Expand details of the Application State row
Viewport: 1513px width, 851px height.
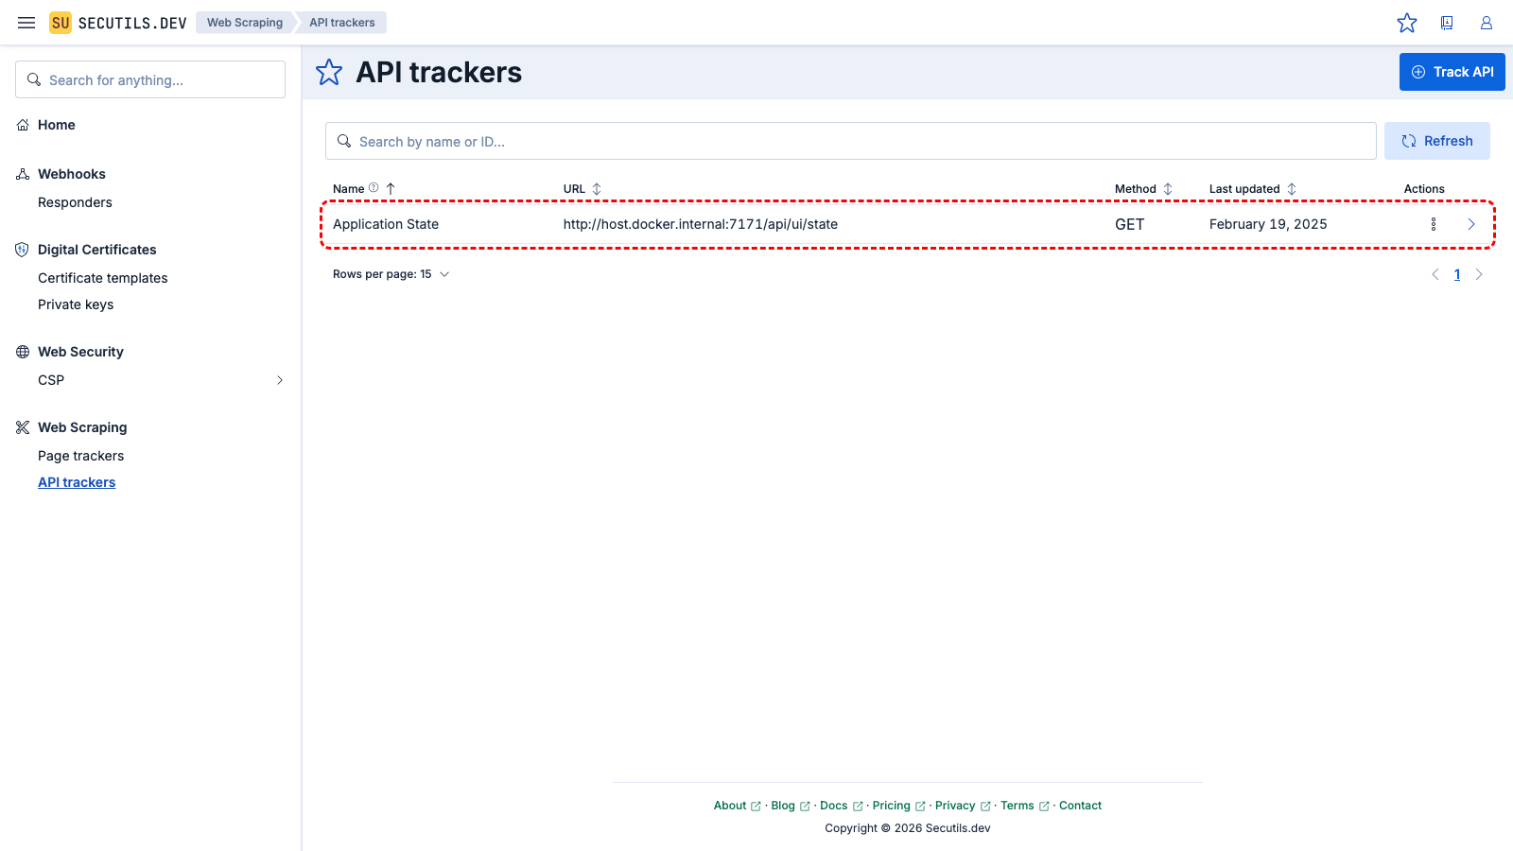point(1471,224)
